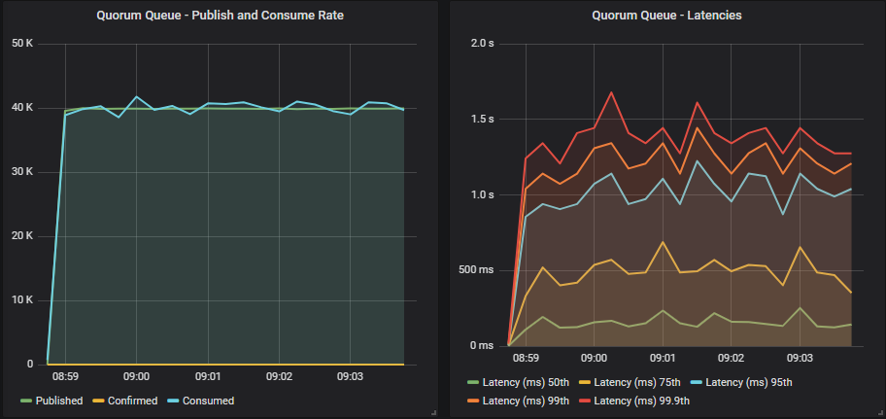Click the highest peak of the red 99.9th latency line

(x=611, y=92)
